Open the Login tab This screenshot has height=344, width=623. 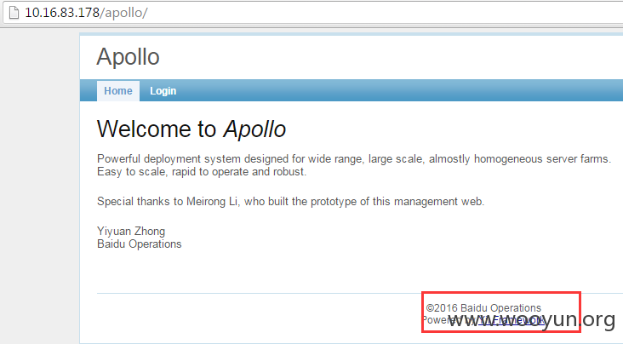163,91
